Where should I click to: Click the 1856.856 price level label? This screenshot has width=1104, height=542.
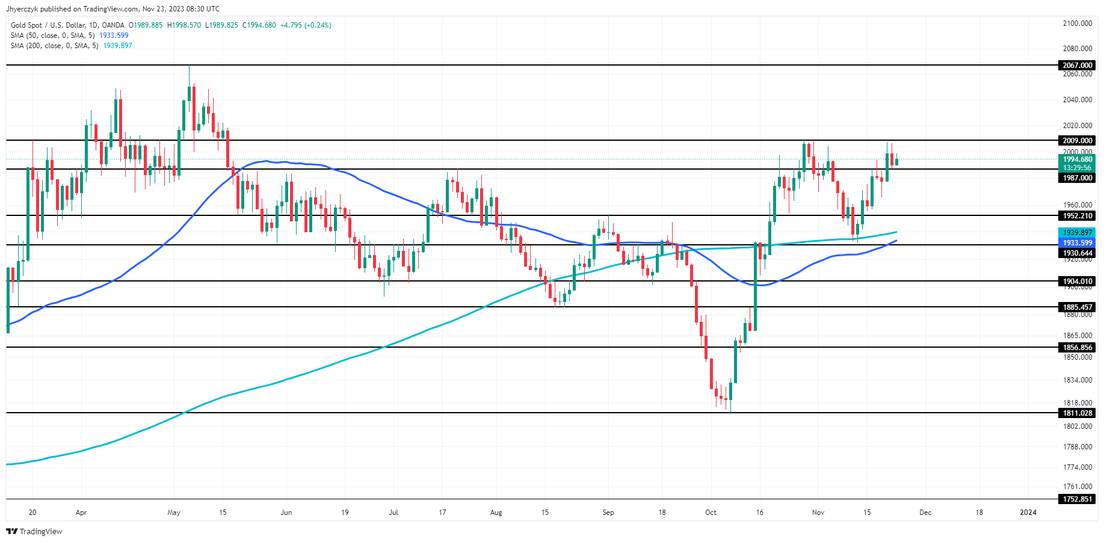(1077, 348)
